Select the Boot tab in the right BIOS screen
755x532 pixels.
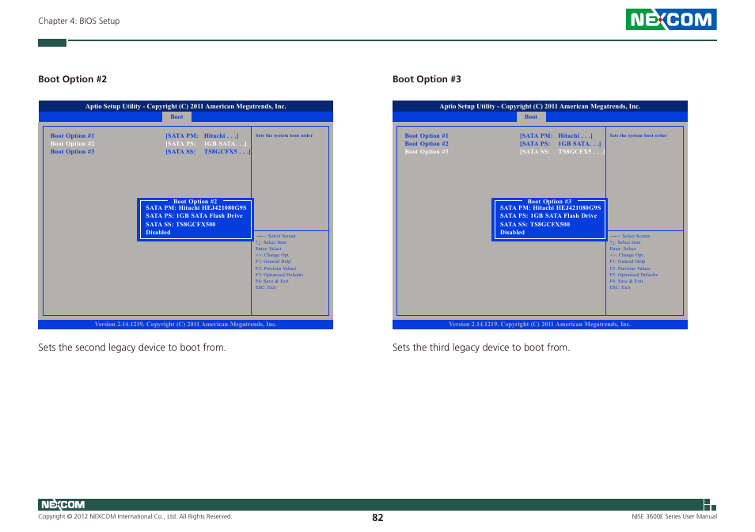point(530,117)
